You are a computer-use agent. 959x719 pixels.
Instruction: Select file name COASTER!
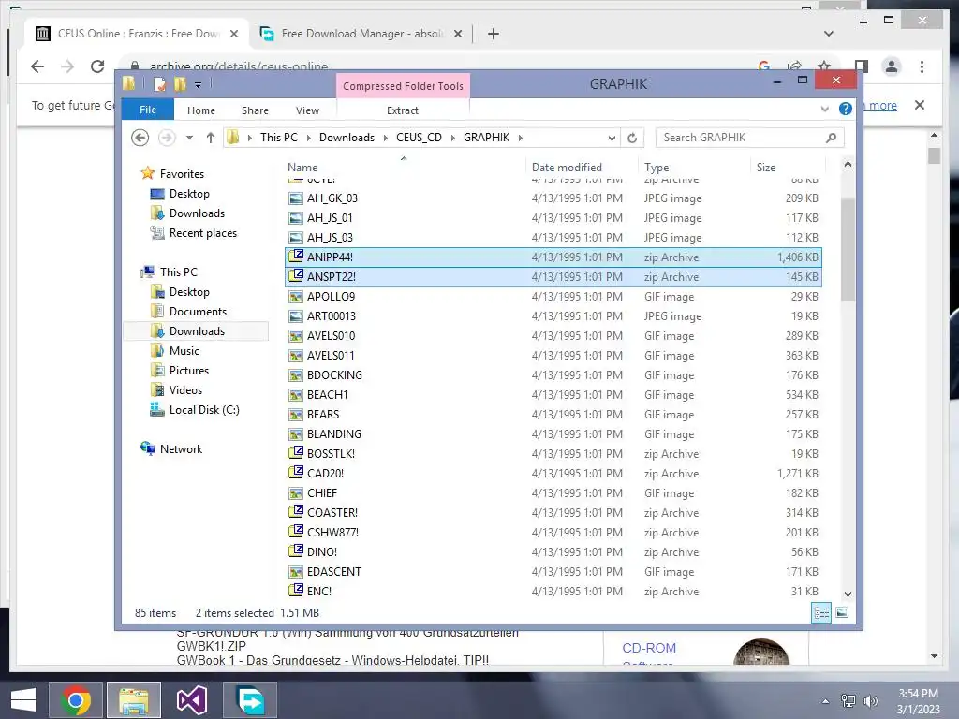coord(332,512)
